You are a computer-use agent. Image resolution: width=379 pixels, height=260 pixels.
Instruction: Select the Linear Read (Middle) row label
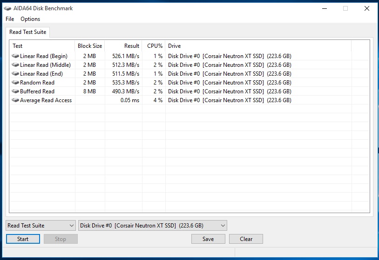point(46,65)
